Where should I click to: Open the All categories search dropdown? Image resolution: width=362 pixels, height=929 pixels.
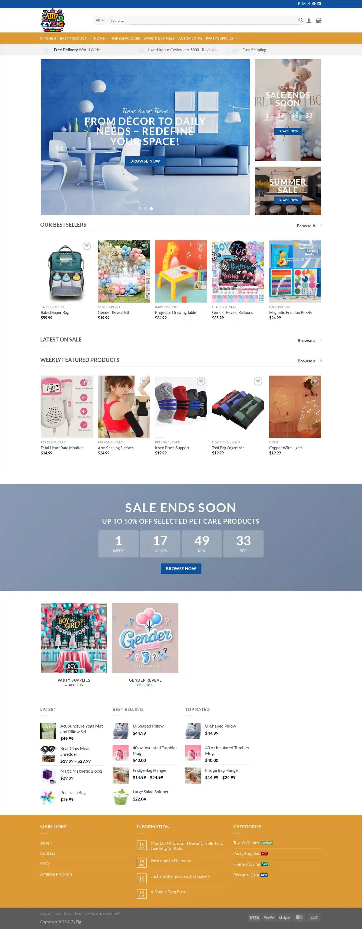click(x=99, y=20)
